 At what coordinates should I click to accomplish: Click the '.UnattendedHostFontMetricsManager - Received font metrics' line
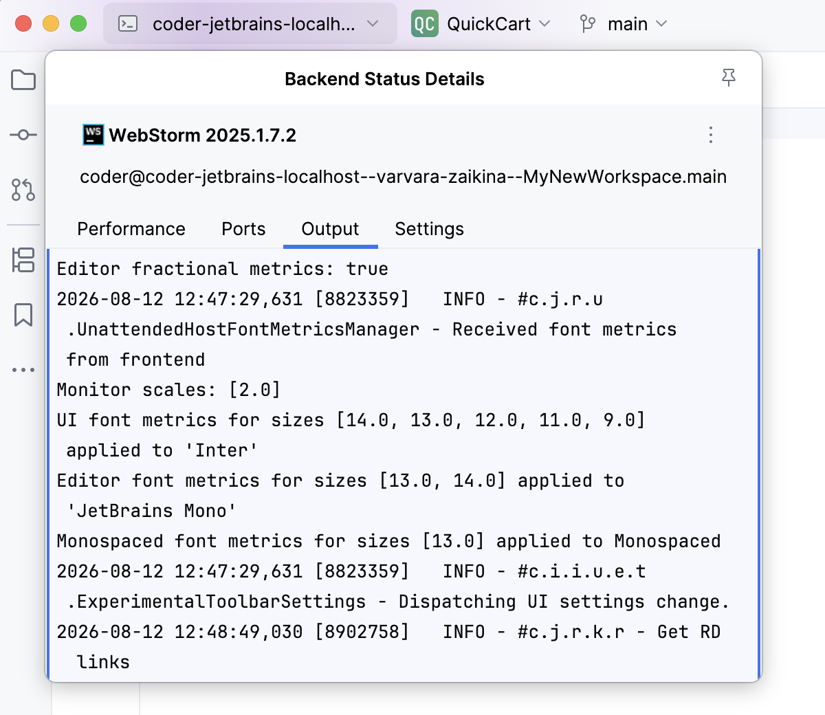[371, 329]
